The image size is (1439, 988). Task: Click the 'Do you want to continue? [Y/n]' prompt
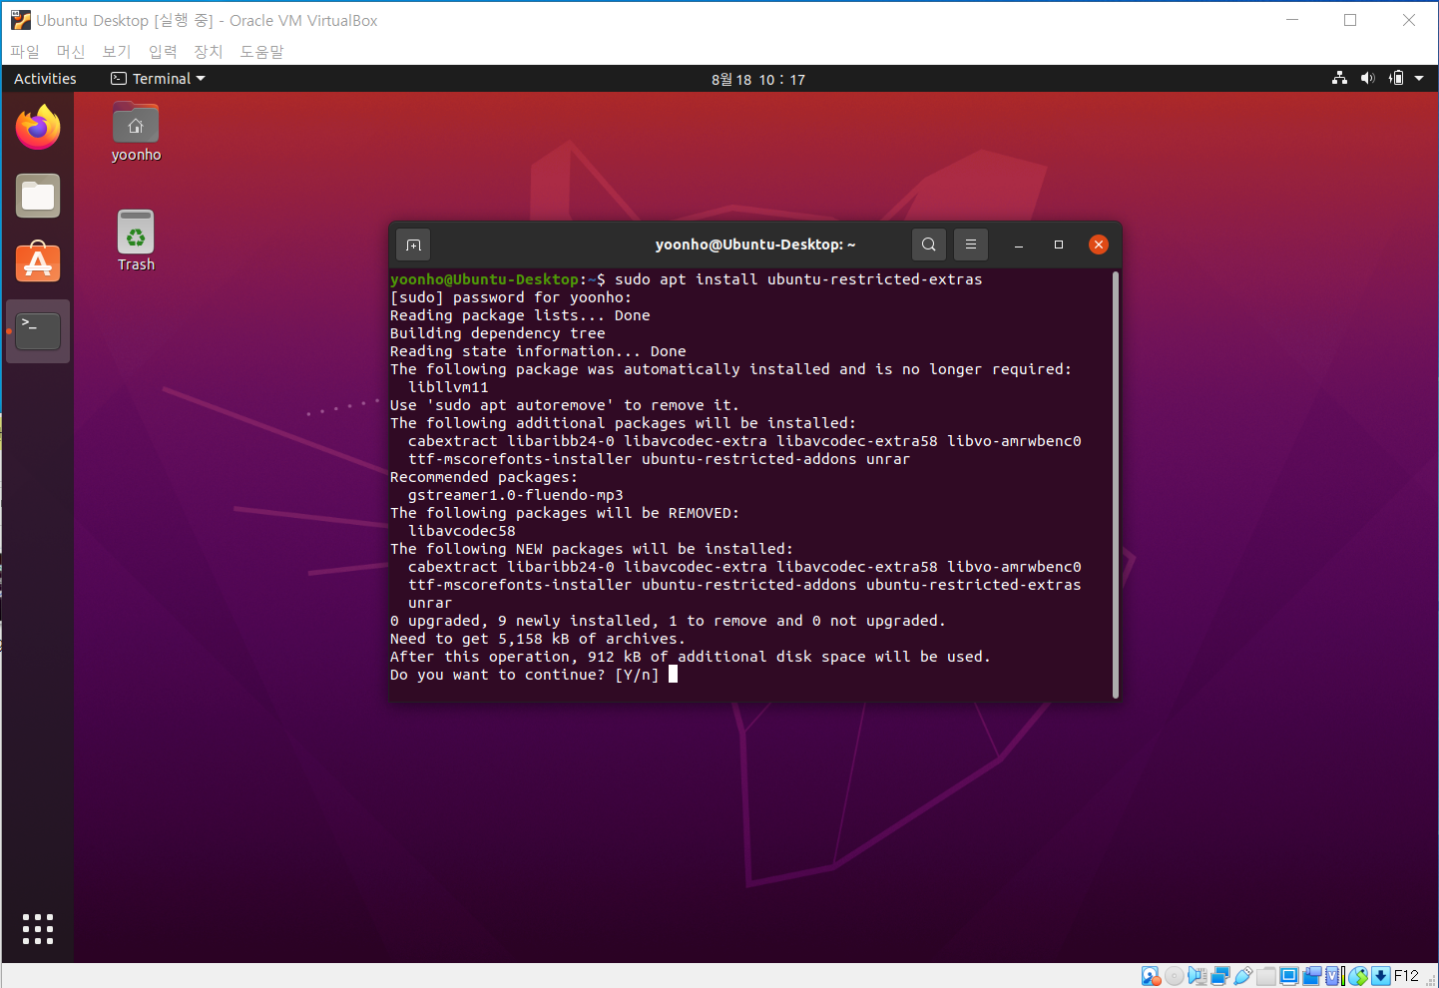[525, 675]
